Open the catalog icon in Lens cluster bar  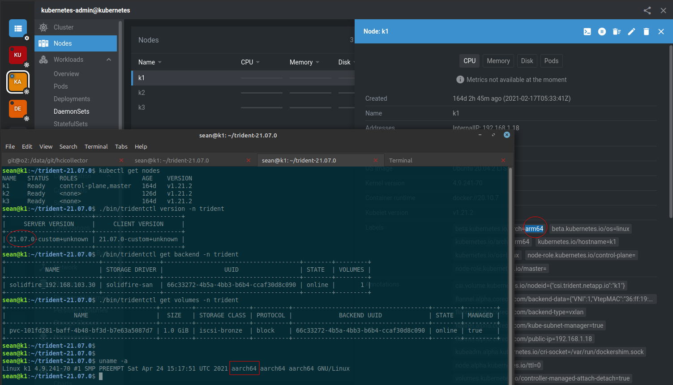[18, 29]
